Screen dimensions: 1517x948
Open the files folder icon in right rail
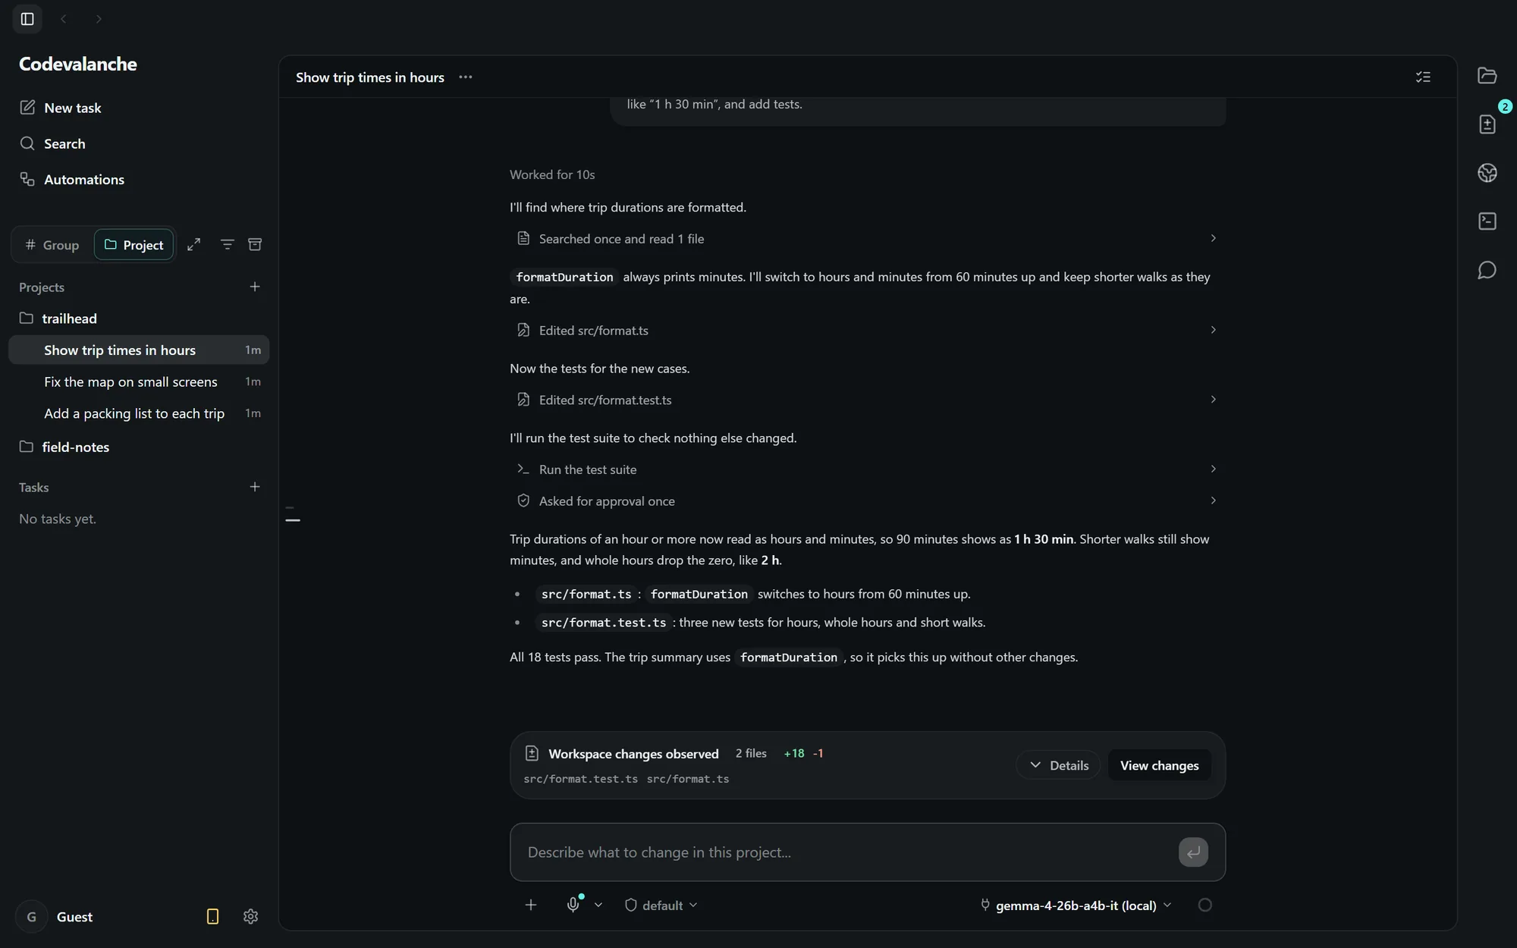(1487, 75)
